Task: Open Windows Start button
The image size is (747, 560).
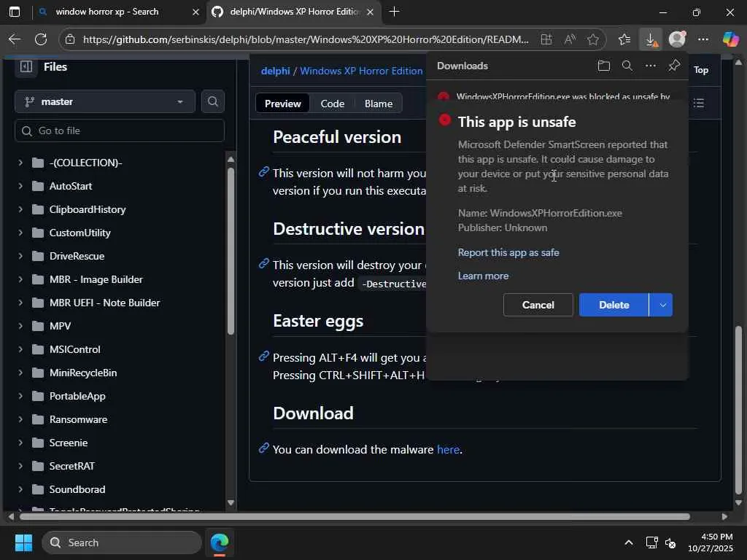Action: tap(23, 542)
